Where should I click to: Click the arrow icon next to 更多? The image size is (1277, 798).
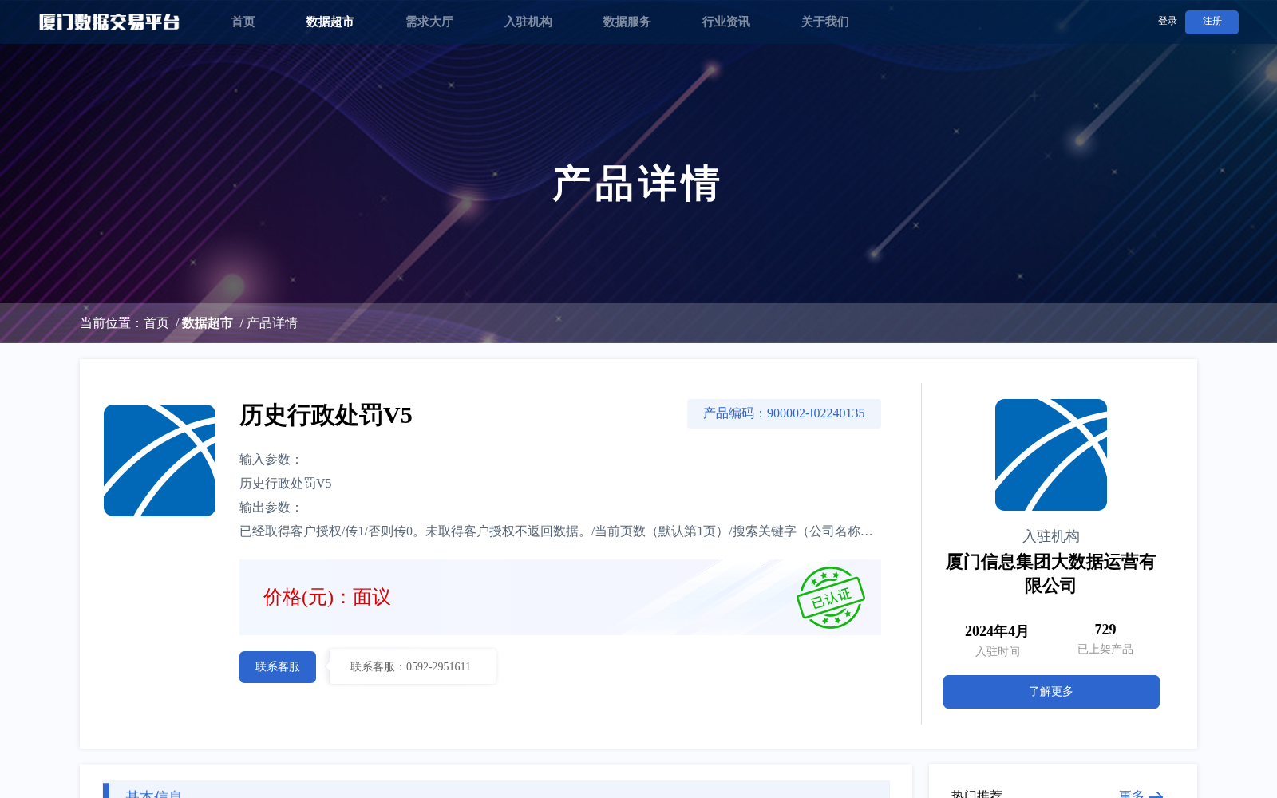coord(1156,795)
